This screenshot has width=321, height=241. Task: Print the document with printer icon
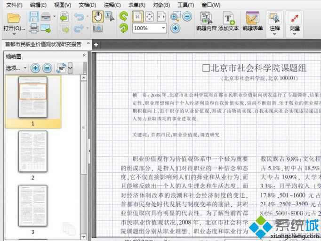[x=34, y=28]
